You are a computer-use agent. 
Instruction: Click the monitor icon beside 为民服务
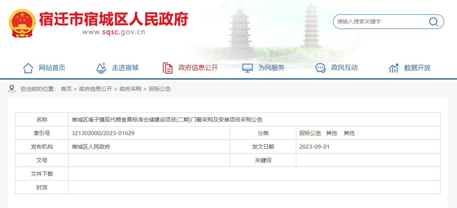248,68
